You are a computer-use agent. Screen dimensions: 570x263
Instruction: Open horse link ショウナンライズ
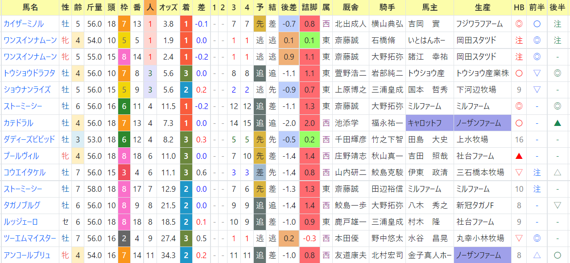[27, 90]
